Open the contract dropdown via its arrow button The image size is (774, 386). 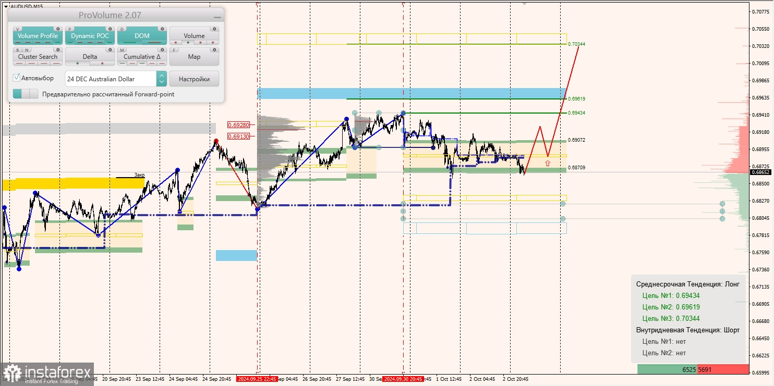162,79
